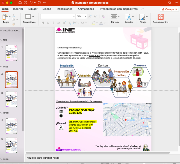180x164 pixels.
Task: Toggle bold formatting N button
Action: coord(42,23)
